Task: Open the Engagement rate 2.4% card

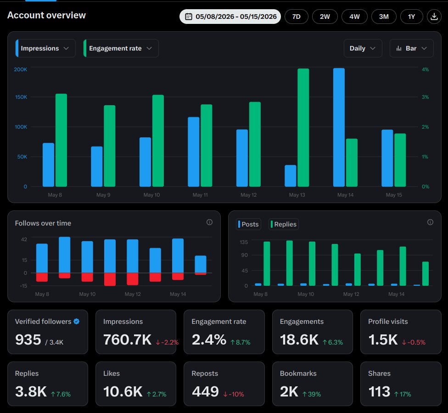Action: [224, 332]
